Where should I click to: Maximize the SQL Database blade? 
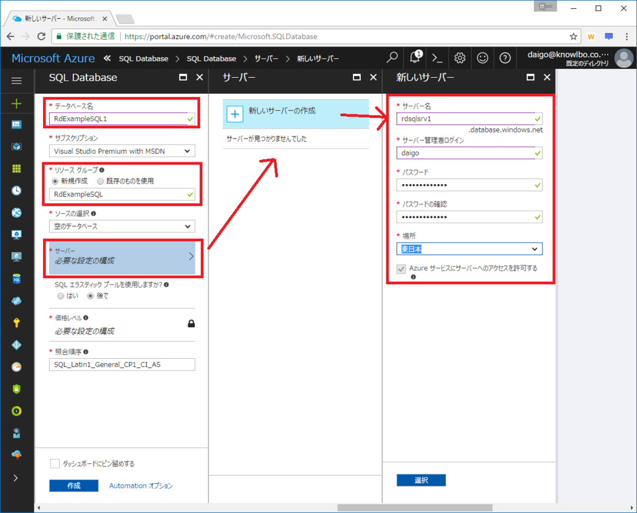point(184,77)
